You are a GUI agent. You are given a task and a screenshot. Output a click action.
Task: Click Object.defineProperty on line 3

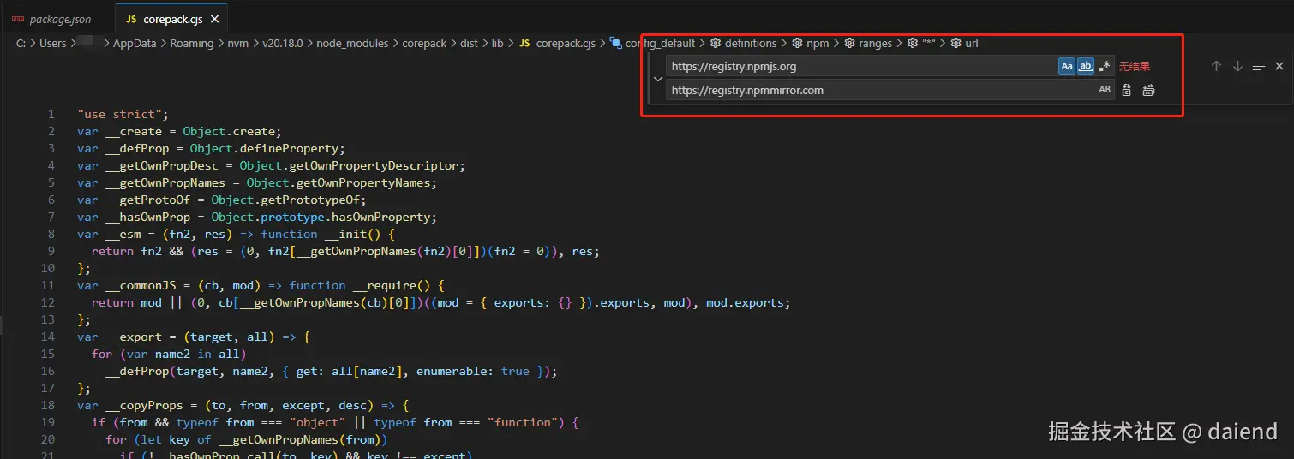[264, 148]
